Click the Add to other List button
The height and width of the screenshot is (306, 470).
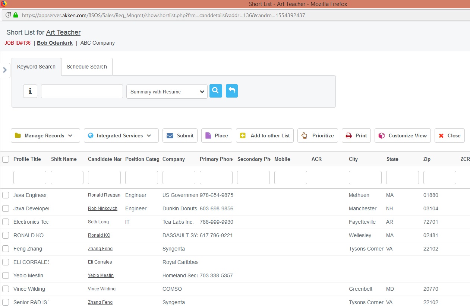coord(265,136)
